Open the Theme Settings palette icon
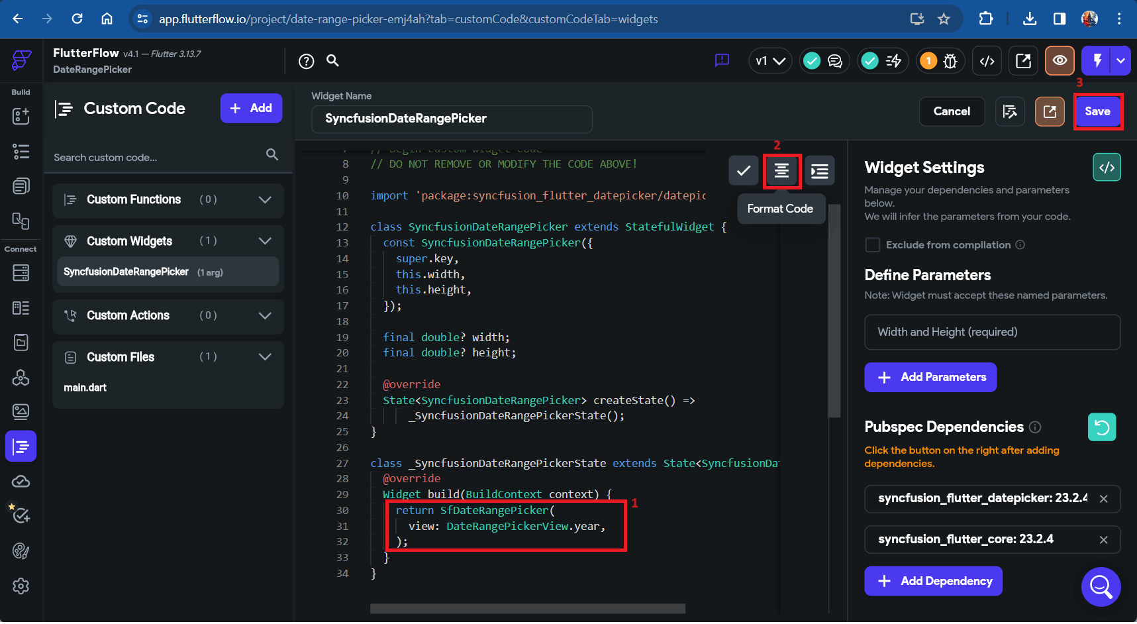The width and height of the screenshot is (1137, 624). 21,551
